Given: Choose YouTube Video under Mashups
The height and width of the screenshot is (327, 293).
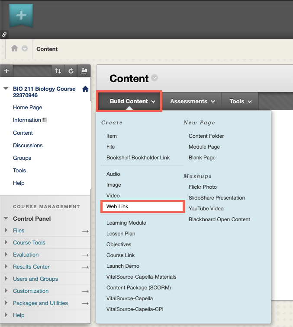Looking at the screenshot, I should [x=206, y=209].
